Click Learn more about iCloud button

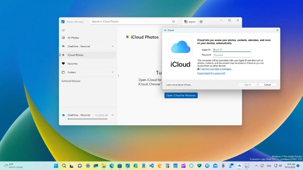(179, 85)
